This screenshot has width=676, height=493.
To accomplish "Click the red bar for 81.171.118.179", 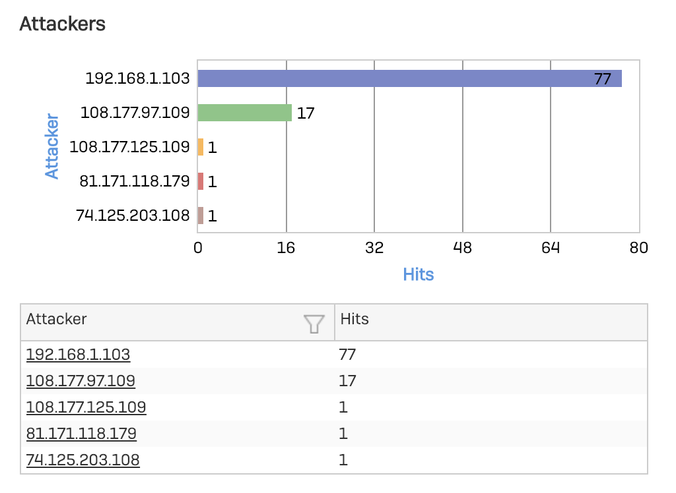I will coord(201,181).
